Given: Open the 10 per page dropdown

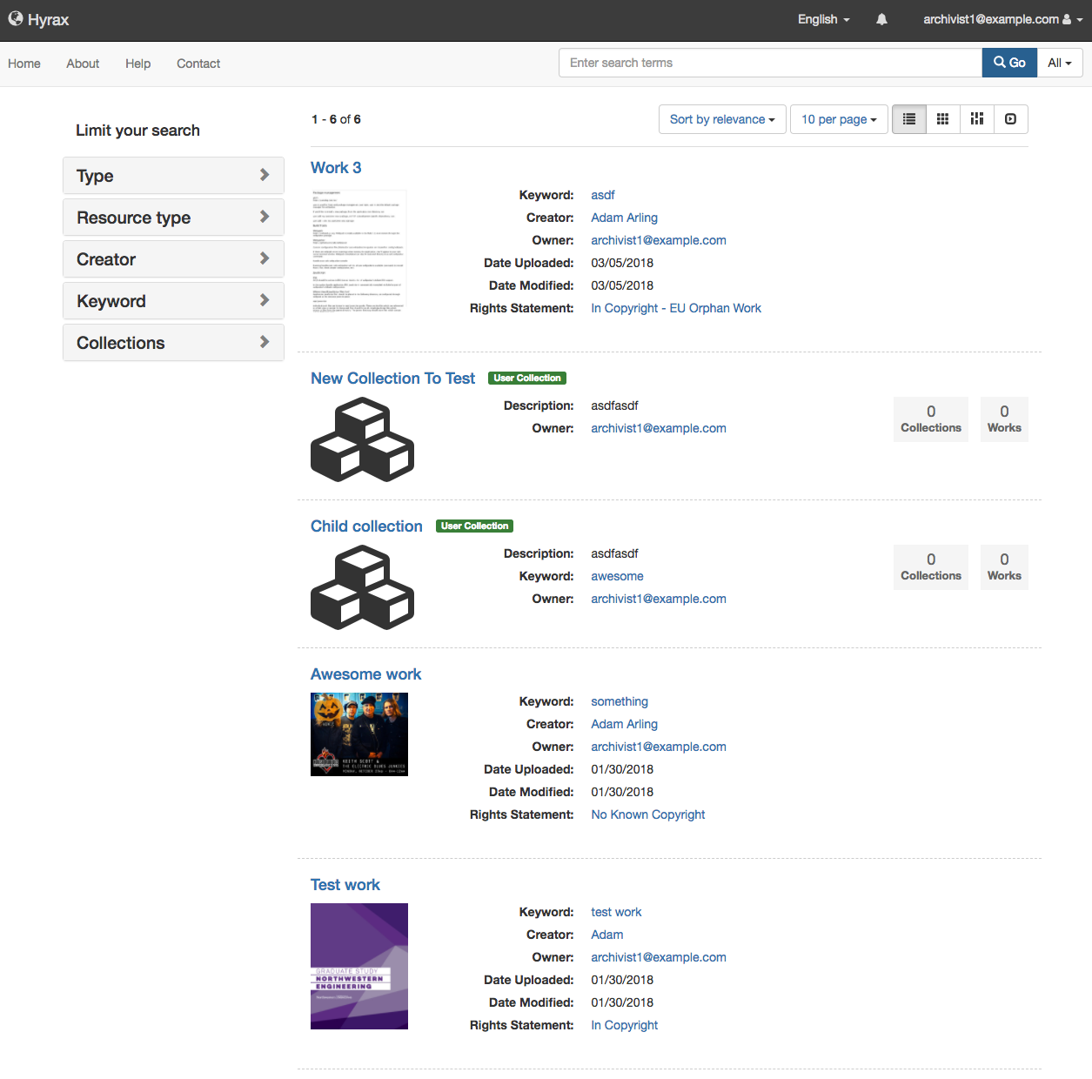Looking at the screenshot, I should tap(839, 119).
